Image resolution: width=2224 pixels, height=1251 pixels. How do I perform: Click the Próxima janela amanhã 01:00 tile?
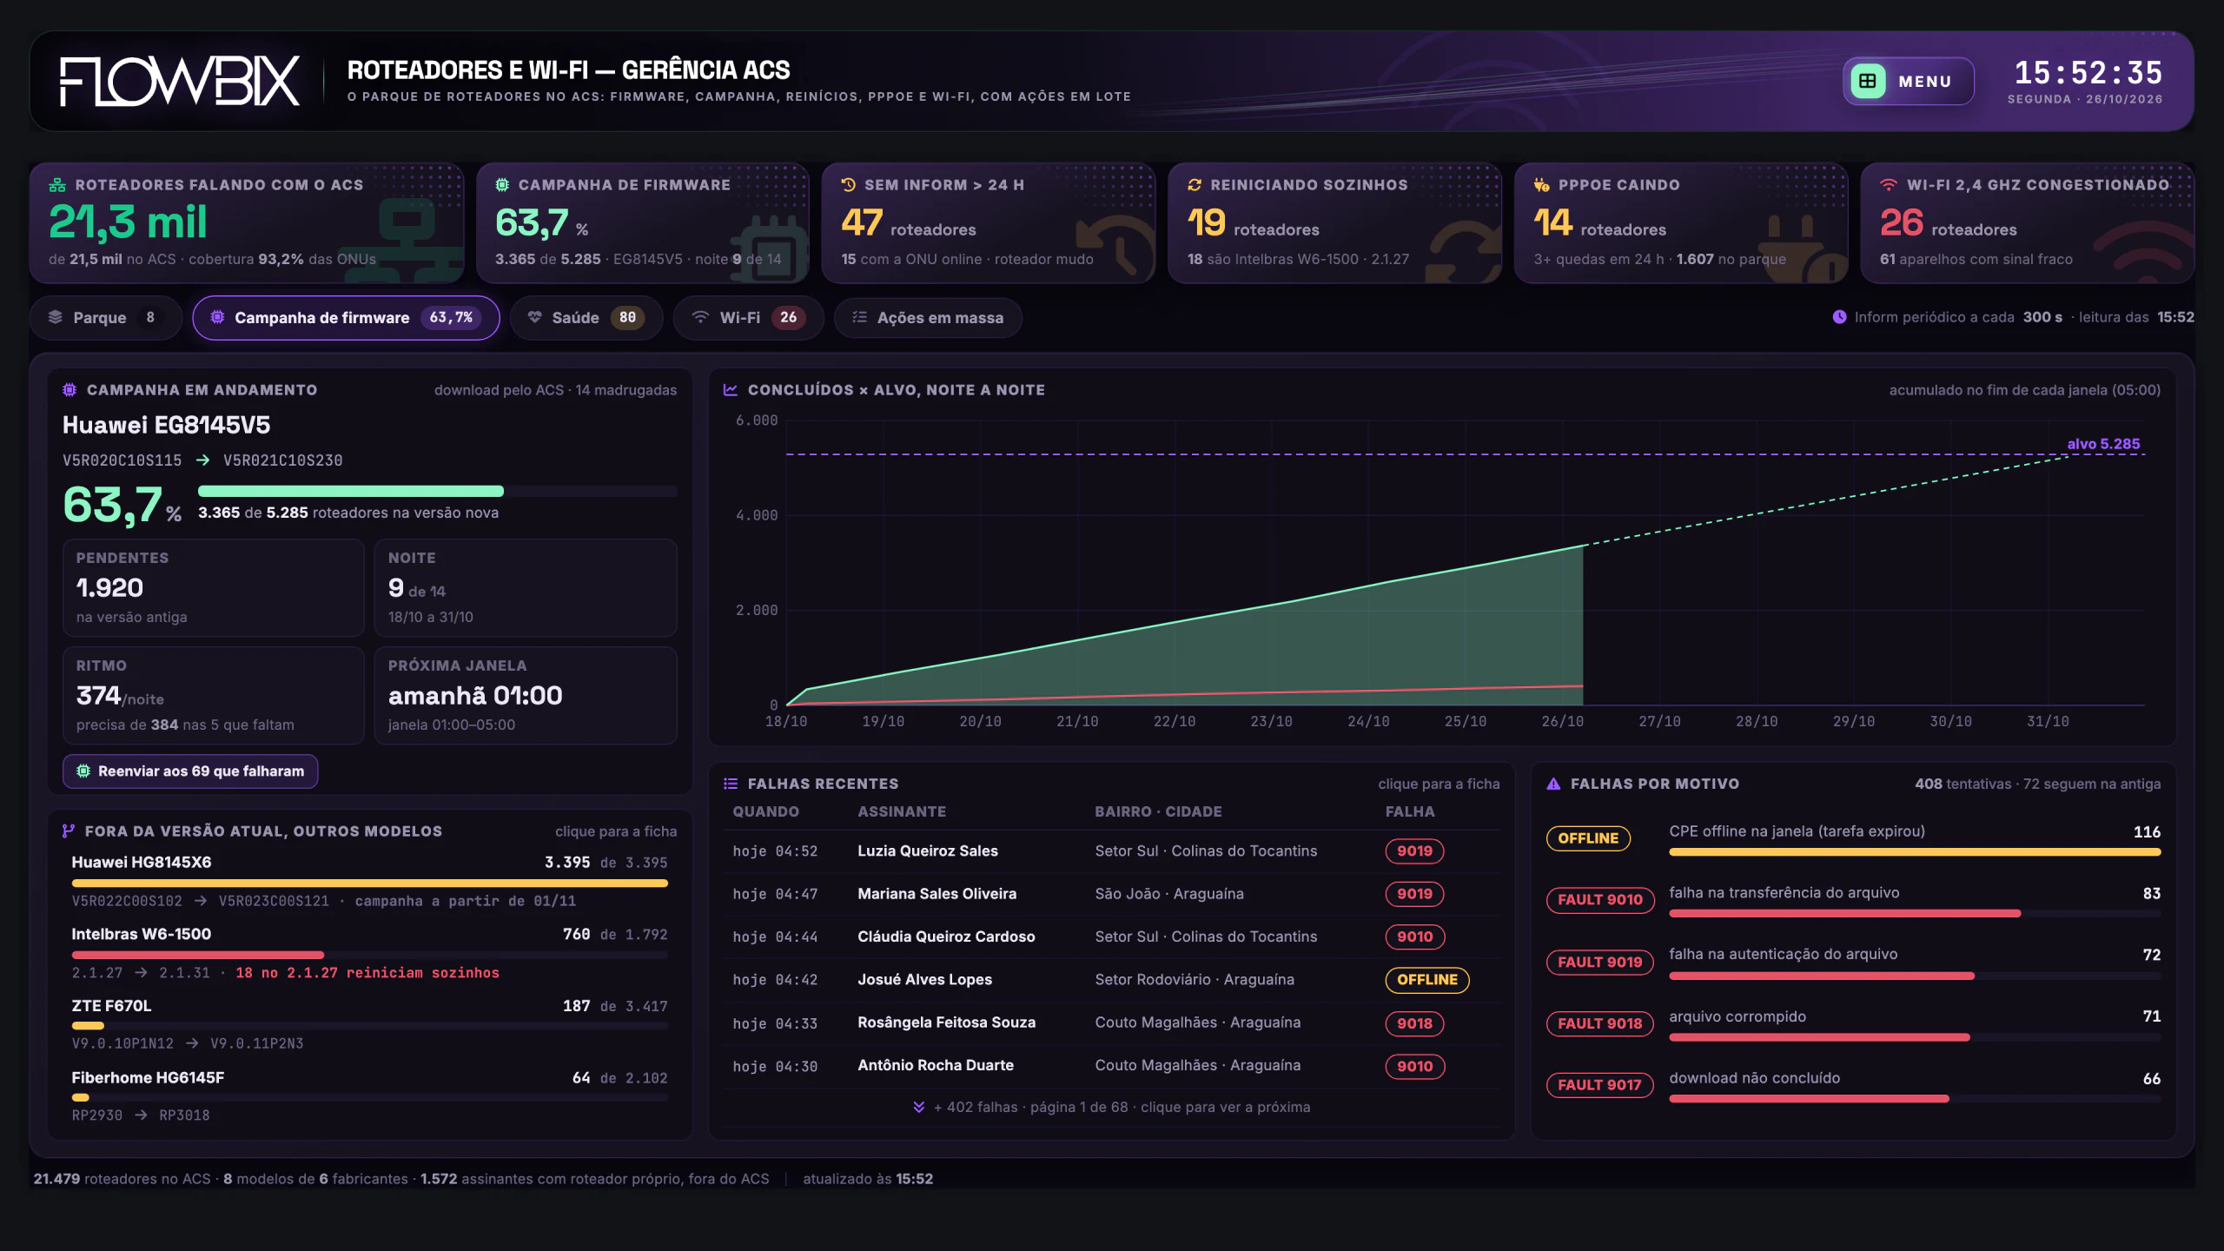526,696
